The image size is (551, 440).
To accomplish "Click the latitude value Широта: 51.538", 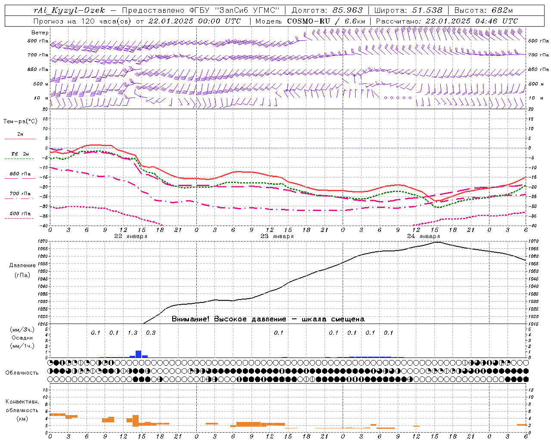I will tap(409, 10).
